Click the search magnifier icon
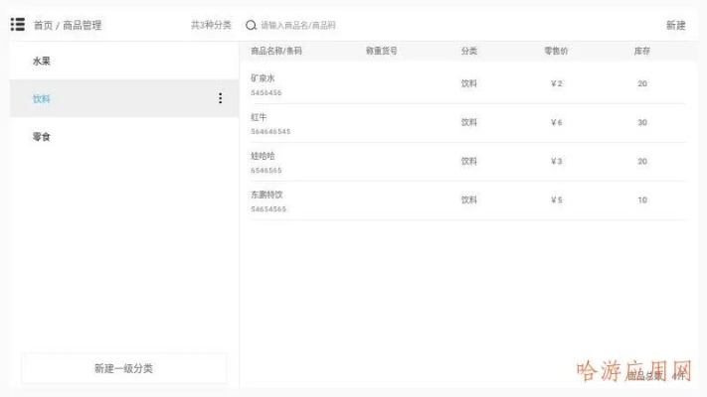 pyautogui.click(x=251, y=25)
